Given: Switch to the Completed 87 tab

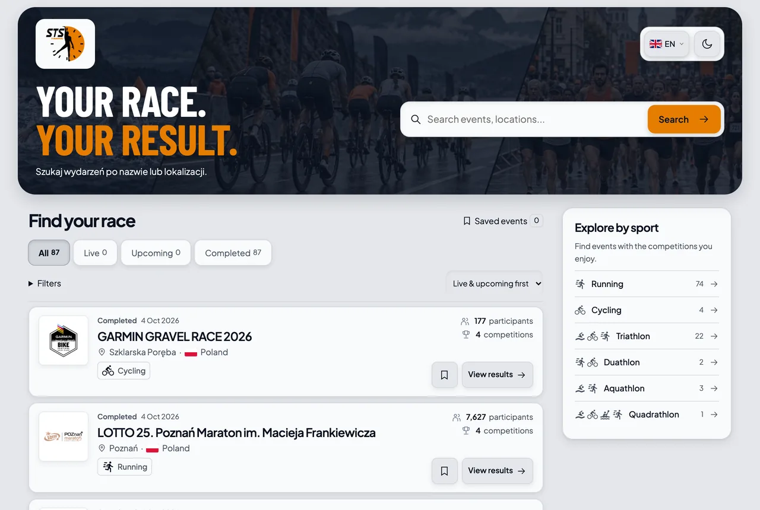Looking at the screenshot, I should point(233,253).
